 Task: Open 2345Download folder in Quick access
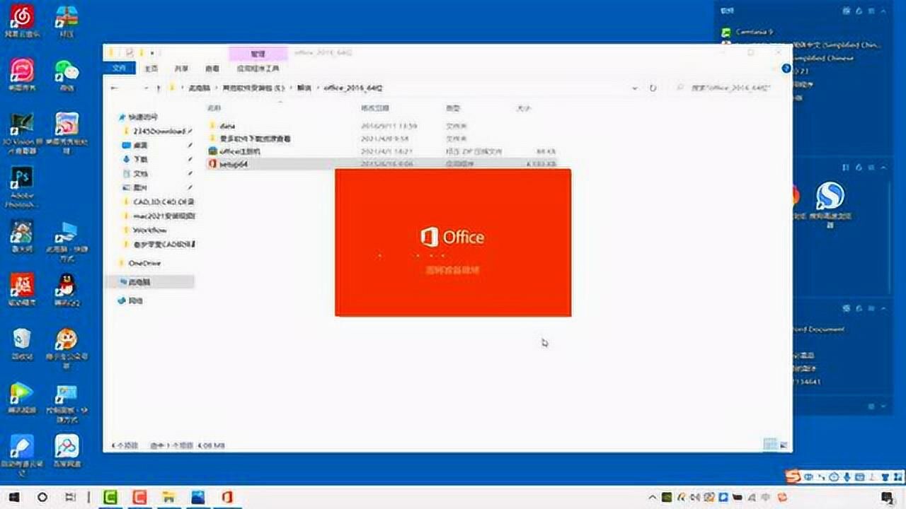coord(159,131)
